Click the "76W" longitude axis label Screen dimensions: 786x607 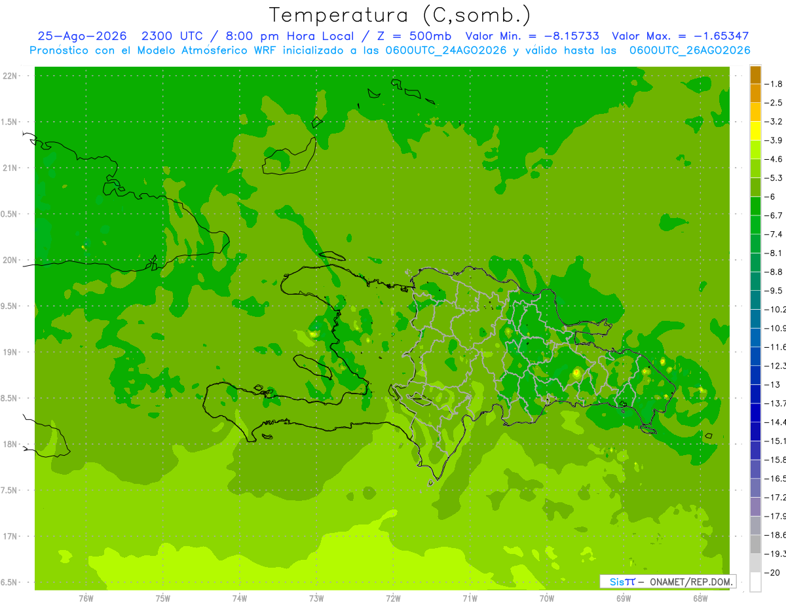[86, 598]
